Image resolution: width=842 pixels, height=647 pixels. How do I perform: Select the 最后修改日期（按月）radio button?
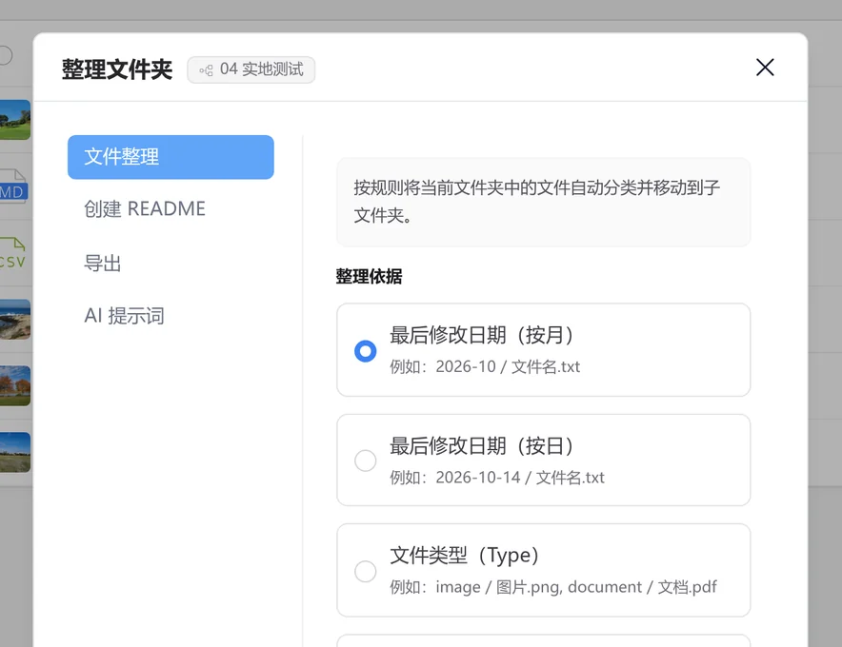click(x=365, y=351)
